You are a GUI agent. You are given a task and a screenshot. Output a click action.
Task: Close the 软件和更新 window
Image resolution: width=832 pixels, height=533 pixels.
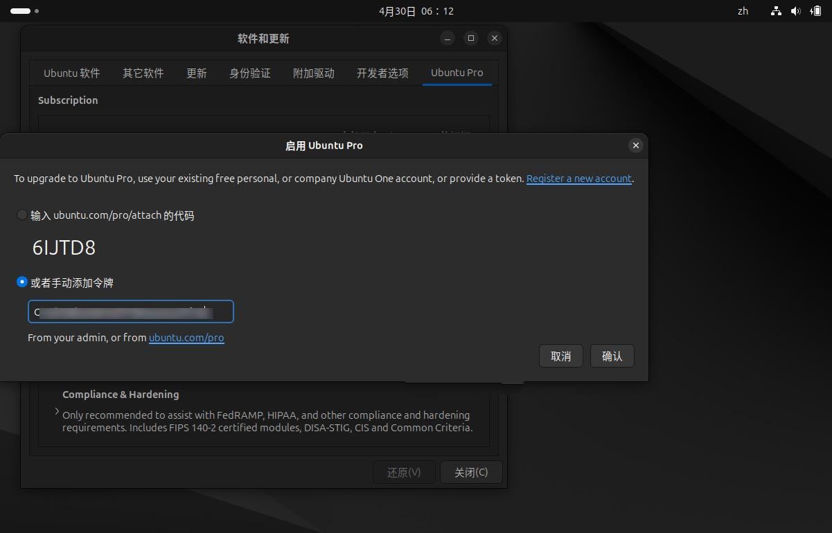pyautogui.click(x=494, y=39)
